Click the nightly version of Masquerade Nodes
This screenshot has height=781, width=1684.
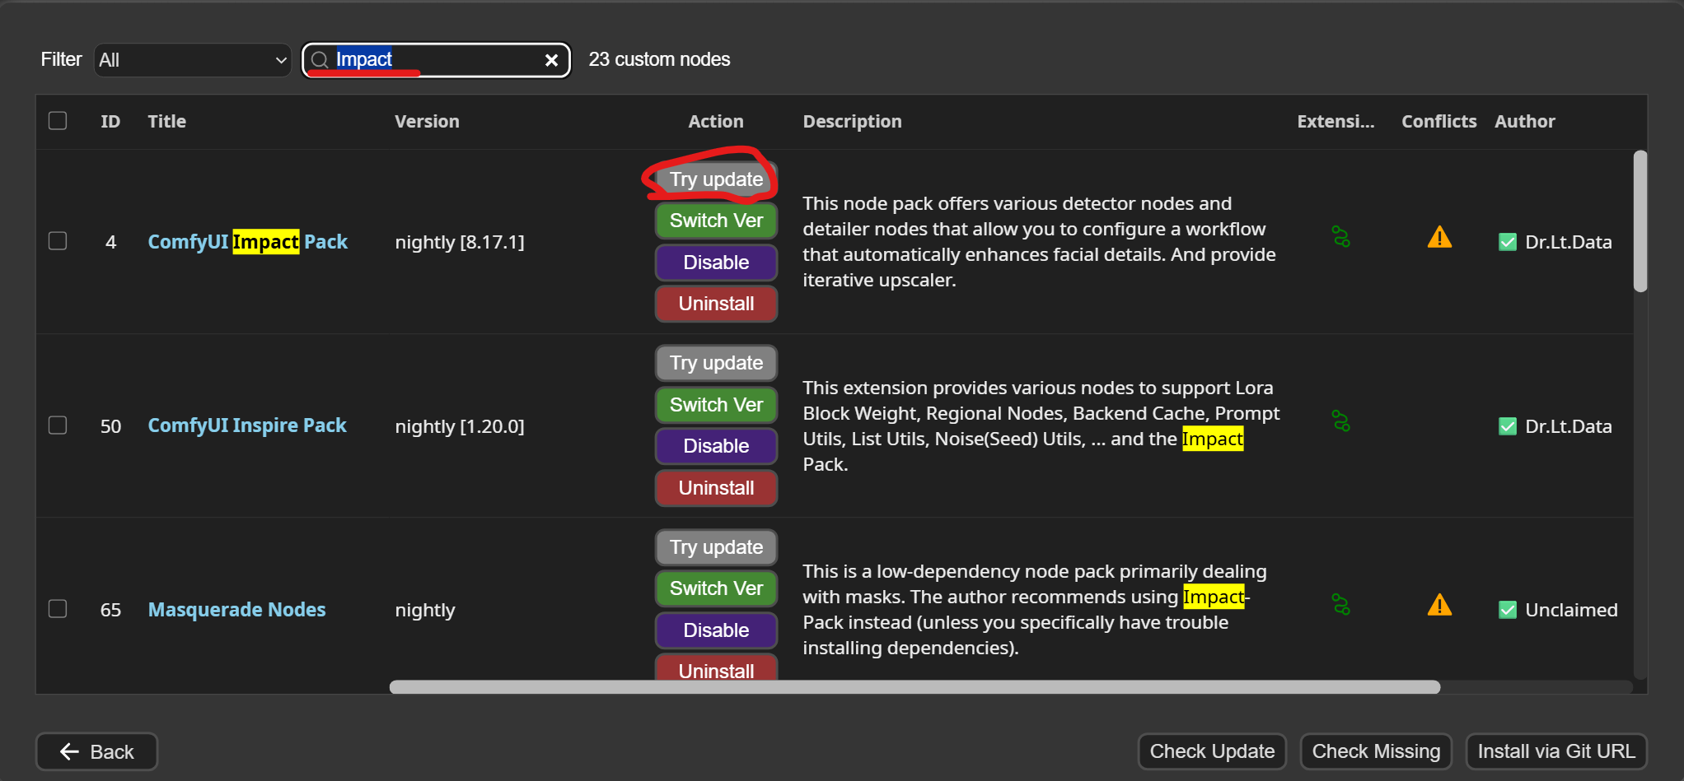(425, 610)
